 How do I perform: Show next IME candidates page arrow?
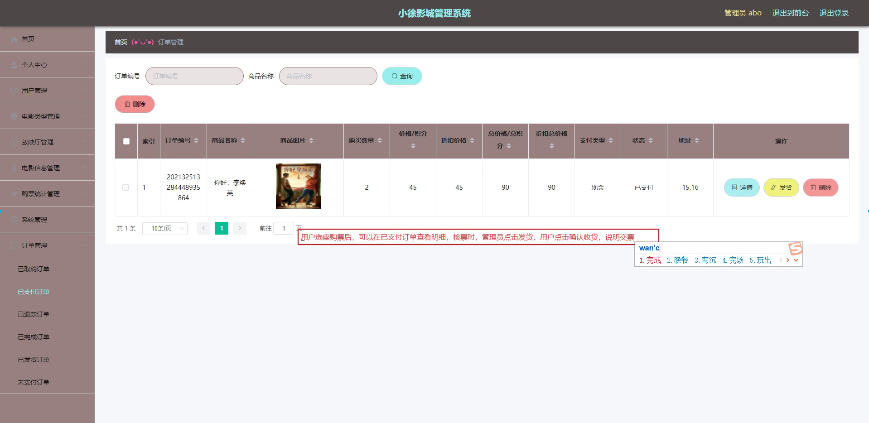tap(788, 260)
